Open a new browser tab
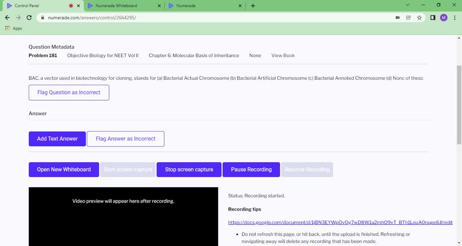Viewport: 462px width, 246px height. click(x=253, y=6)
